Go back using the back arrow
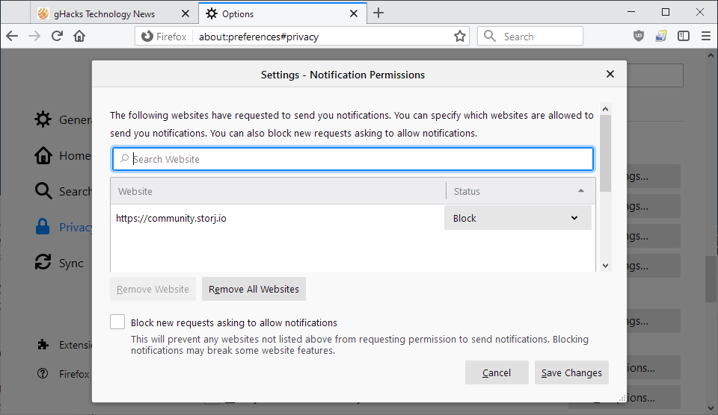 coord(12,36)
